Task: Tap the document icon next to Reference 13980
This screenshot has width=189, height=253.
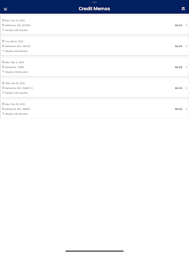Action: 3,67
